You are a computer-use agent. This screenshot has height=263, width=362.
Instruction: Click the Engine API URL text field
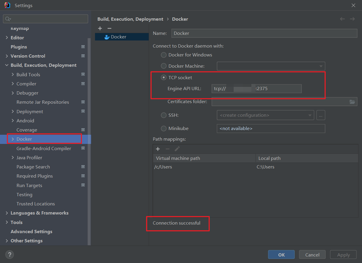[256, 88]
